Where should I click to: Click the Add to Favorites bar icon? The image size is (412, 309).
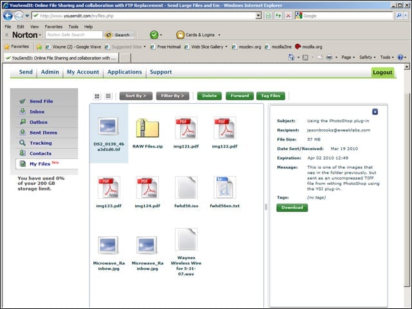tap(39, 47)
